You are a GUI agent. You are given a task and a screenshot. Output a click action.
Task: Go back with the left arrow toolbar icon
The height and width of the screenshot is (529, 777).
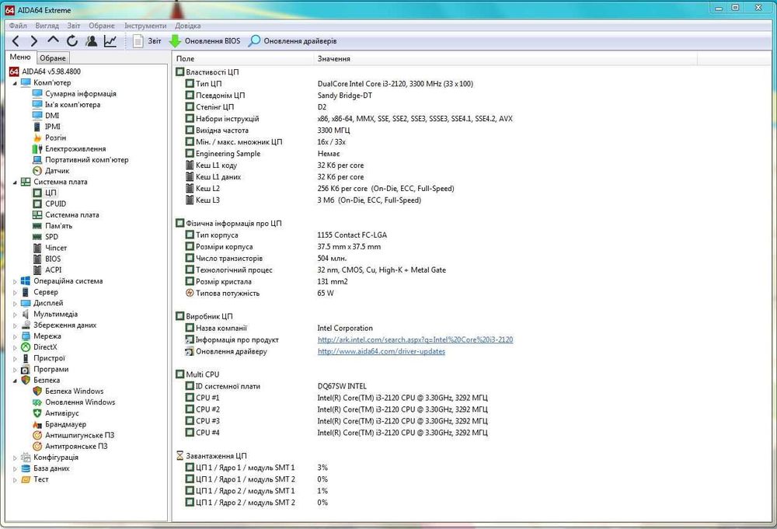tap(16, 41)
